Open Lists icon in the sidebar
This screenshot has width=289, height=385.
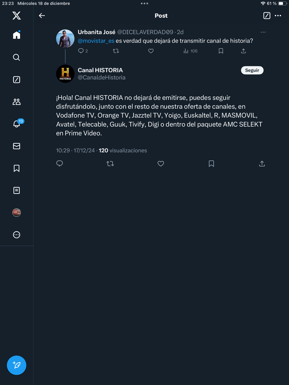[x=16, y=190]
